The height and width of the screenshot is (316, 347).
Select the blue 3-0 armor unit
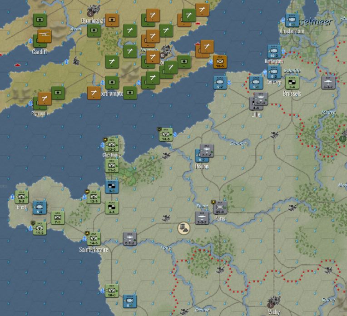[112, 187]
